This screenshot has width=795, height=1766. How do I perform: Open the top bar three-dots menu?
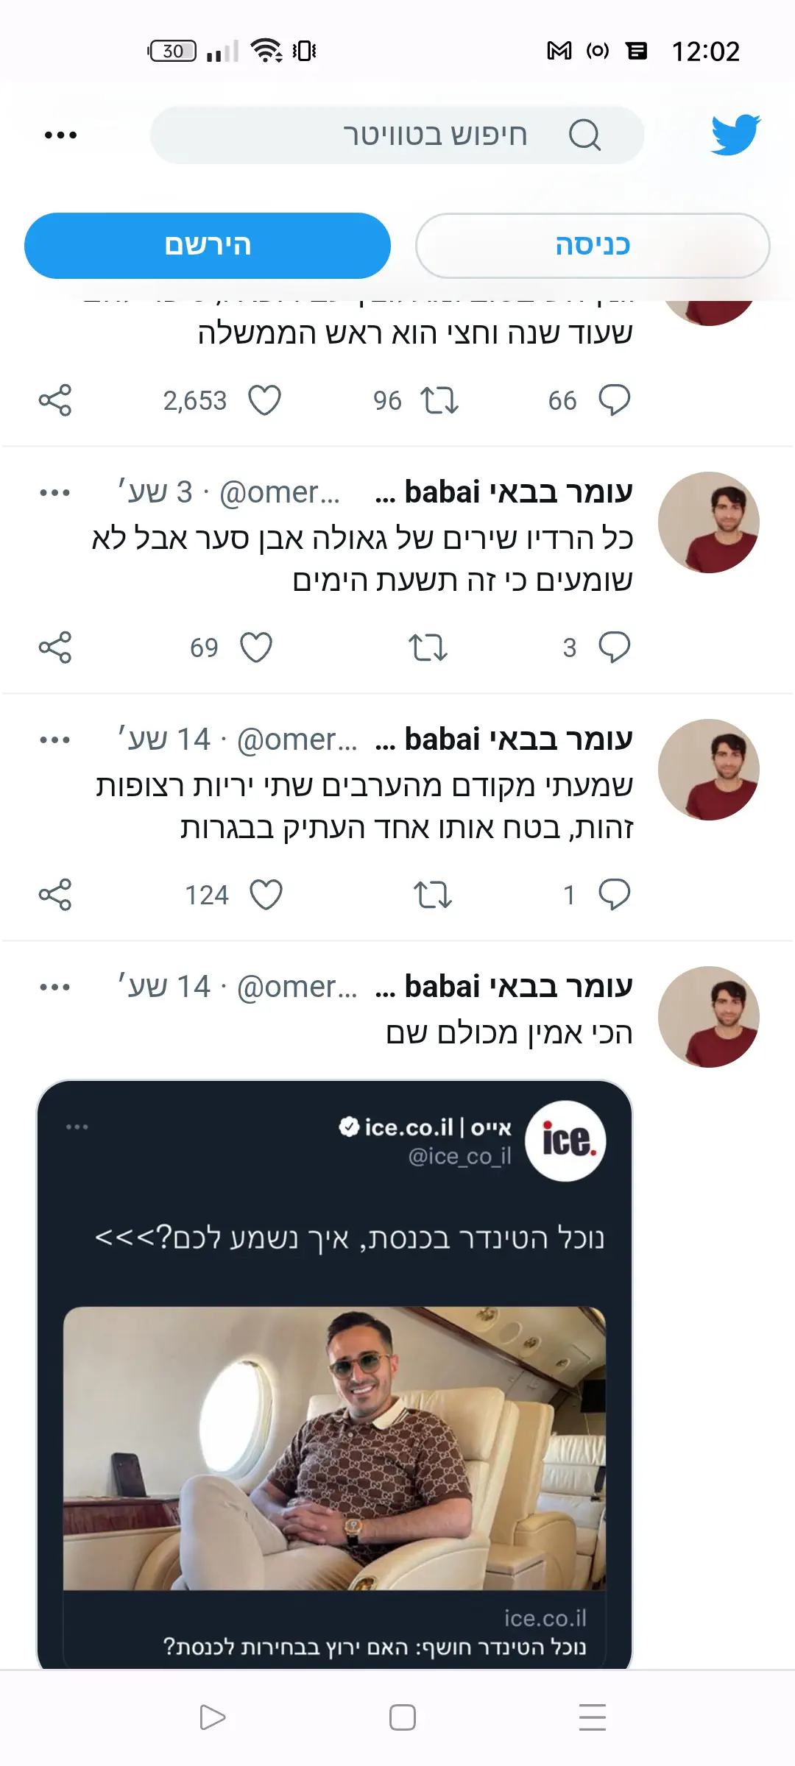pyautogui.click(x=60, y=135)
